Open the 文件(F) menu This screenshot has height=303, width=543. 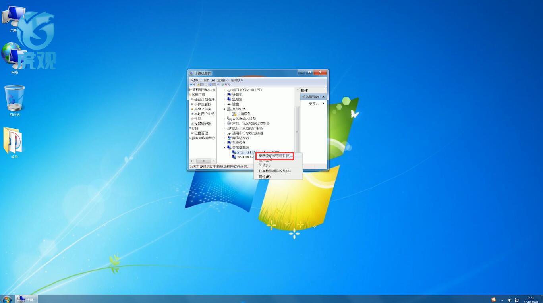coord(196,80)
